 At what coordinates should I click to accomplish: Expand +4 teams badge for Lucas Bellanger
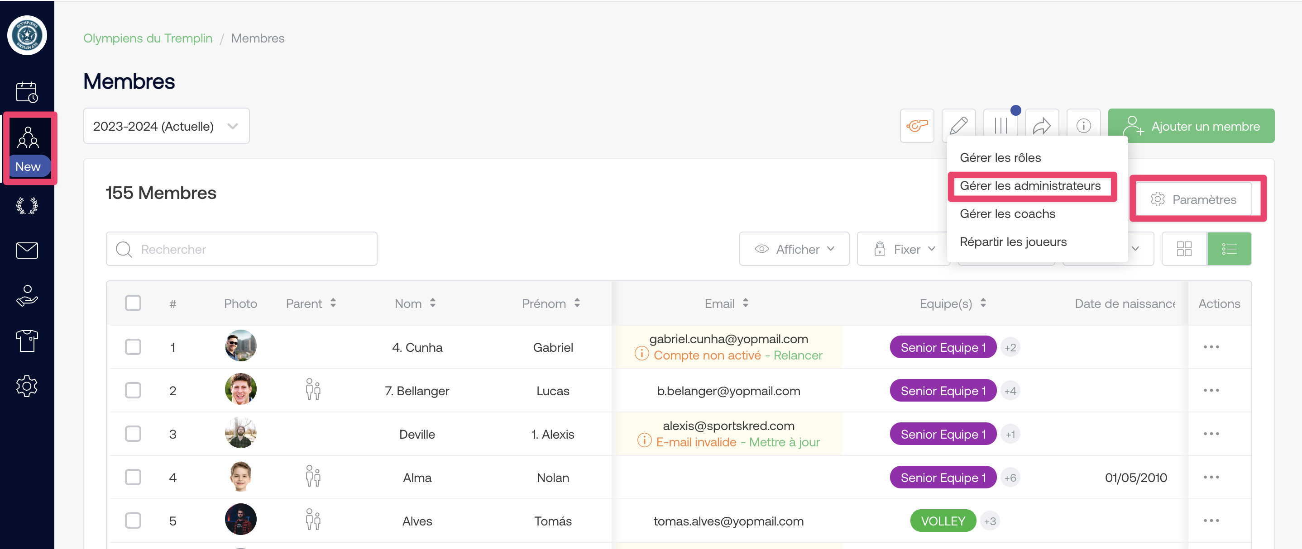(x=1010, y=391)
